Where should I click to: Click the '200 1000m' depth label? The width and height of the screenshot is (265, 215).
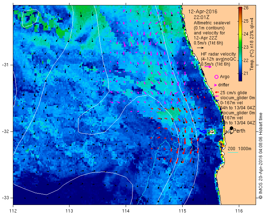(240, 149)
